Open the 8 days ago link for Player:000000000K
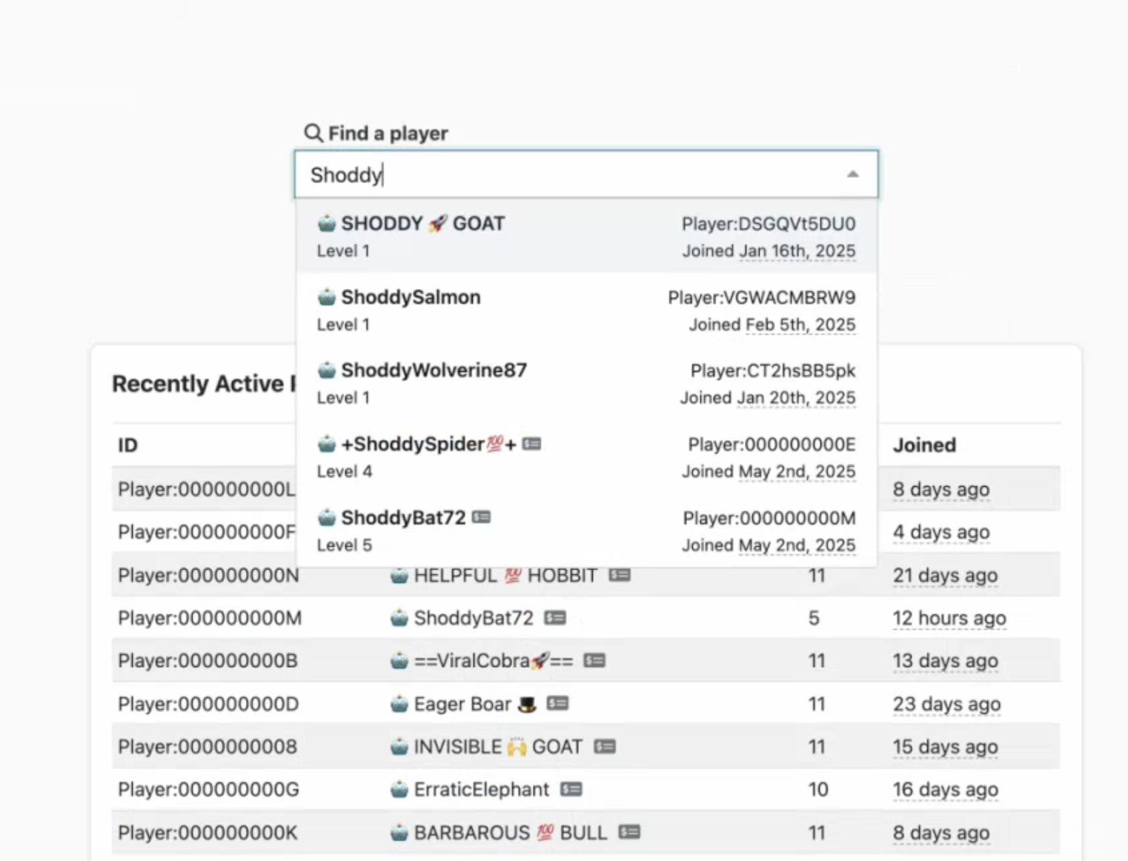This screenshot has height=861, width=1128. click(x=941, y=832)
